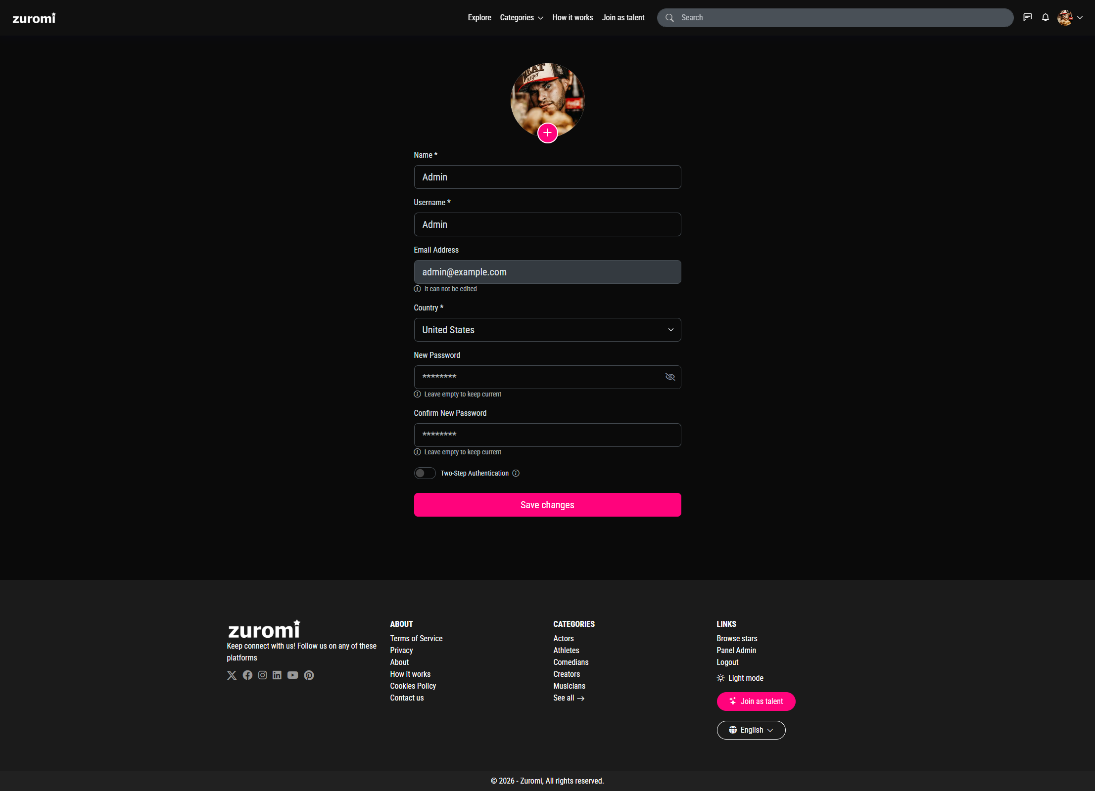
Task: Open the Instagram social icon
Action: tap(262, 675)
